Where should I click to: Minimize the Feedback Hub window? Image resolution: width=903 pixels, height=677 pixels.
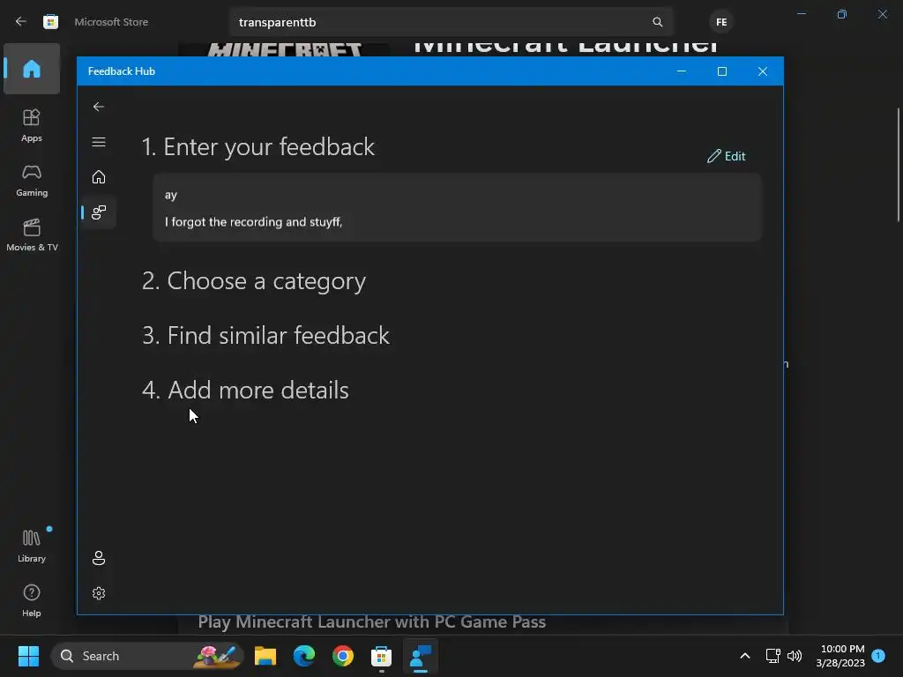coord(682,71)
